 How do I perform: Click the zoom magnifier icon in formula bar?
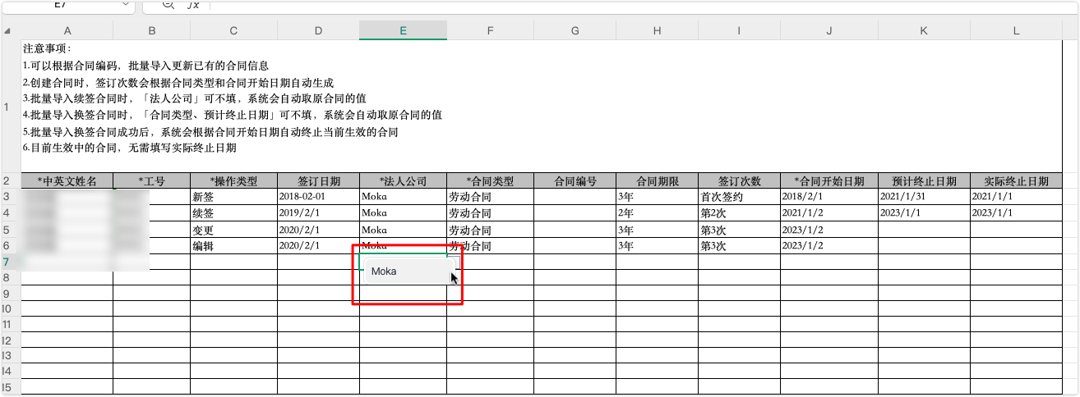[168, 4]
